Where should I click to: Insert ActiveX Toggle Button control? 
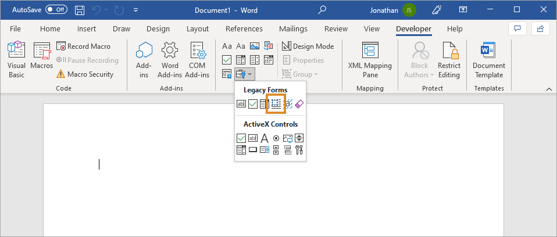pyautogui.click(x=287, y=150)
